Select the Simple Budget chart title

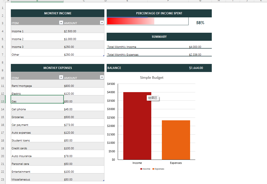pyautogui.click(x=152, y=78)
